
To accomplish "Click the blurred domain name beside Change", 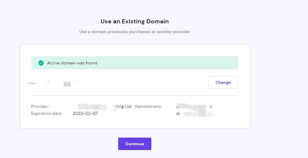I will pos(53,83).
